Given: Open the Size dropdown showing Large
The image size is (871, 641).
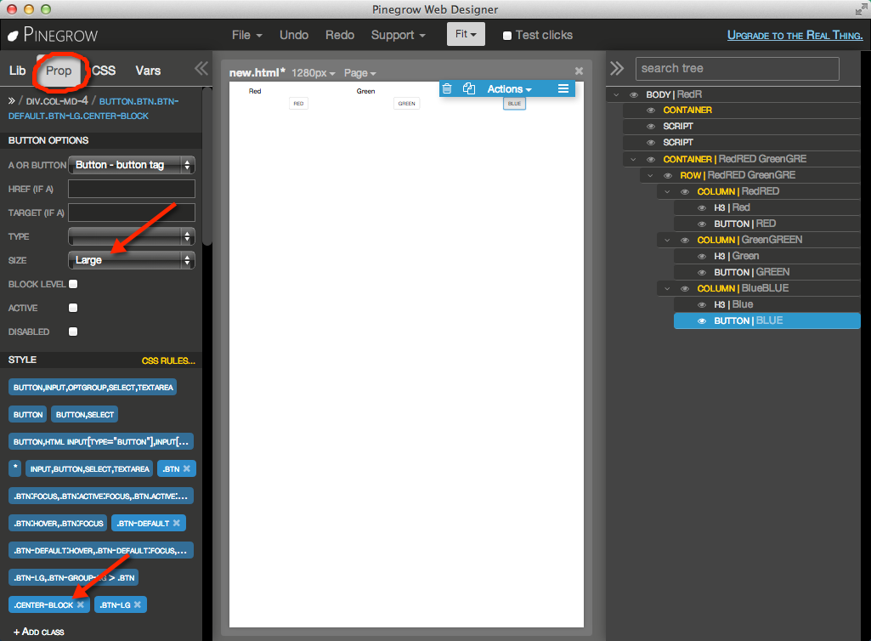Looking at the screenshot, I should point(132,260).
